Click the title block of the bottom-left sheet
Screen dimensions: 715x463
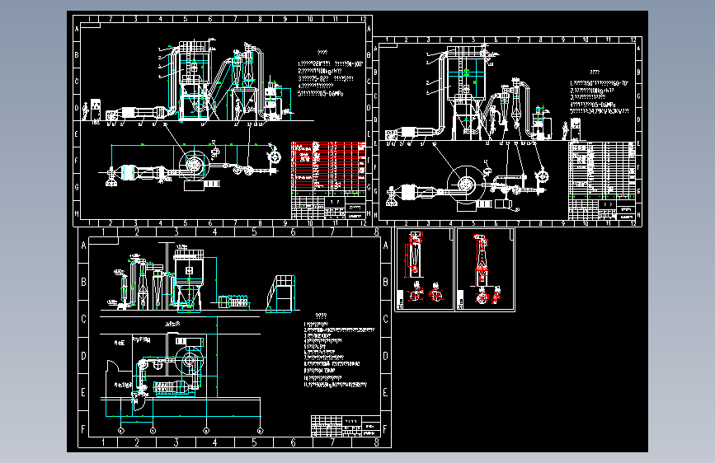[x=346, y=426]
